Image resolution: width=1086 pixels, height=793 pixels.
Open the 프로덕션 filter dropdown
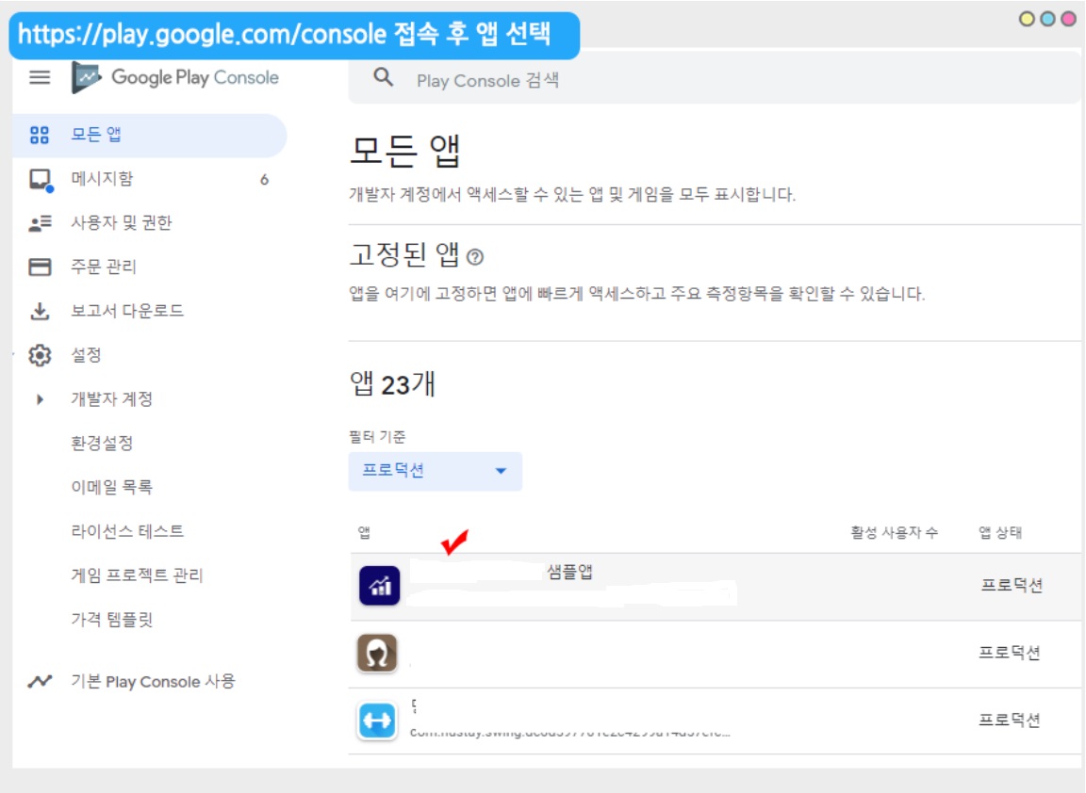point(435,471)
